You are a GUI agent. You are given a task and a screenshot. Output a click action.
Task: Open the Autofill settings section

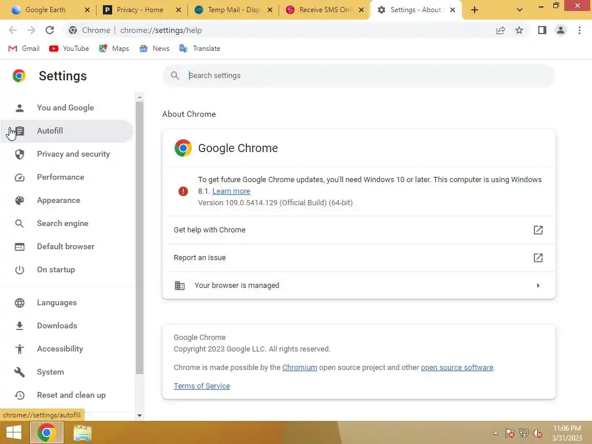coord(67,131)
